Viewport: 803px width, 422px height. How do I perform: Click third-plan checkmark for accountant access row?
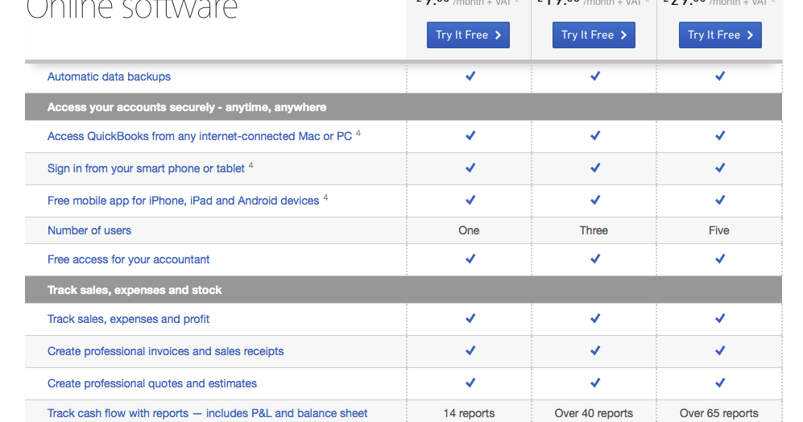point(720,259)
